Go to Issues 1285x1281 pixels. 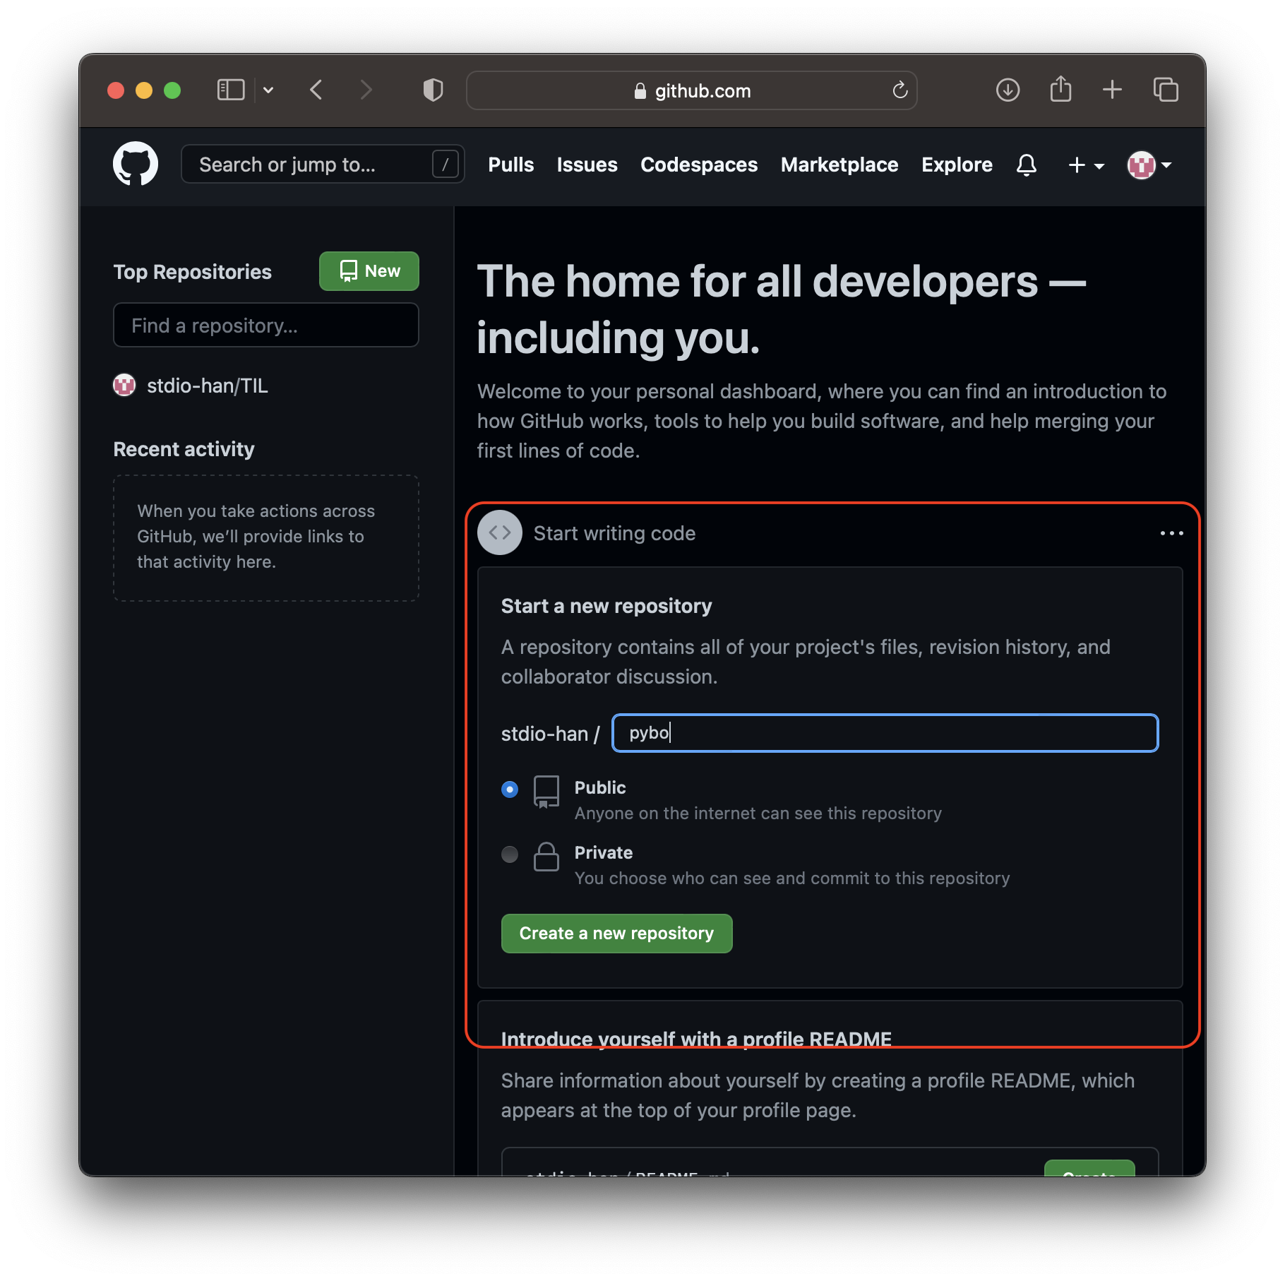pos(587,165)
